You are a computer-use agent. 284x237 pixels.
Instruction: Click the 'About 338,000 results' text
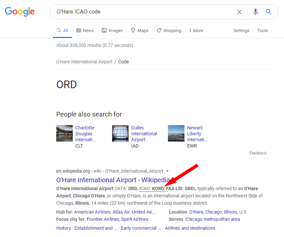pos(95,45)
